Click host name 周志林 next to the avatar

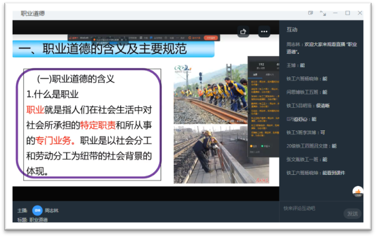pyautogui.click(x=51, y=210)
